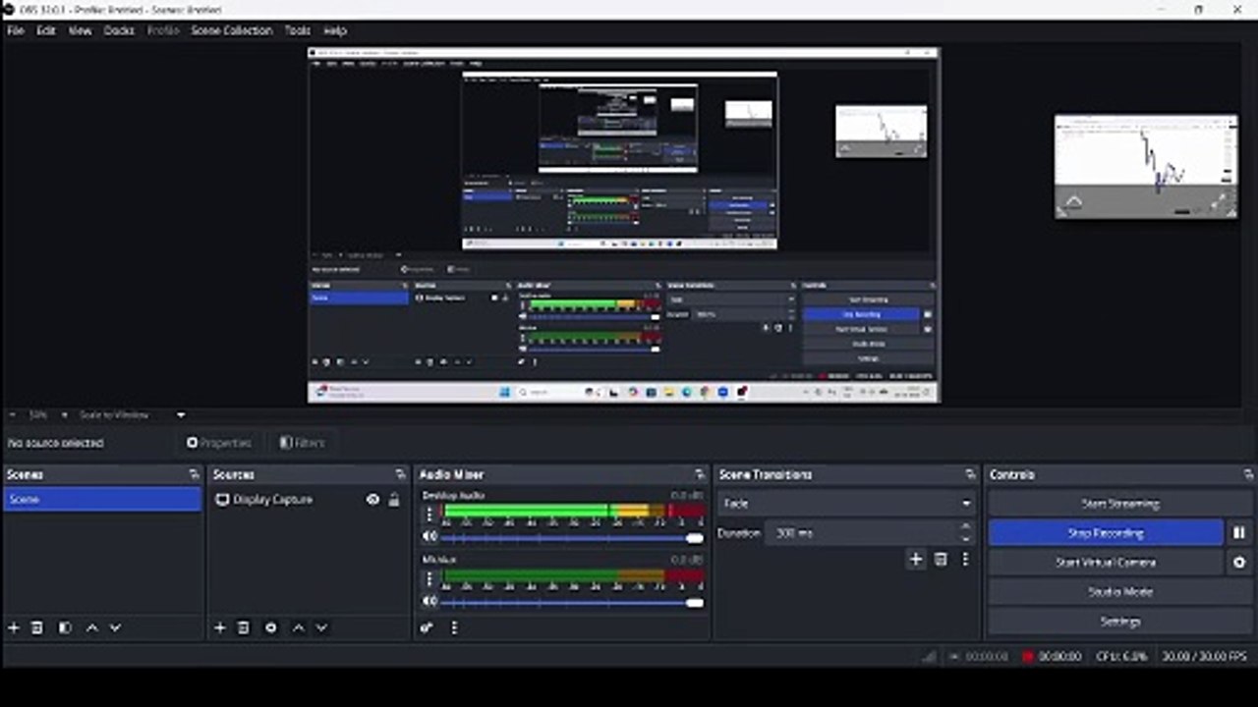Float the Sources dock
The width and height of the screenshot is (1258, 707).
pyautogui.click(x=400, y=474)
